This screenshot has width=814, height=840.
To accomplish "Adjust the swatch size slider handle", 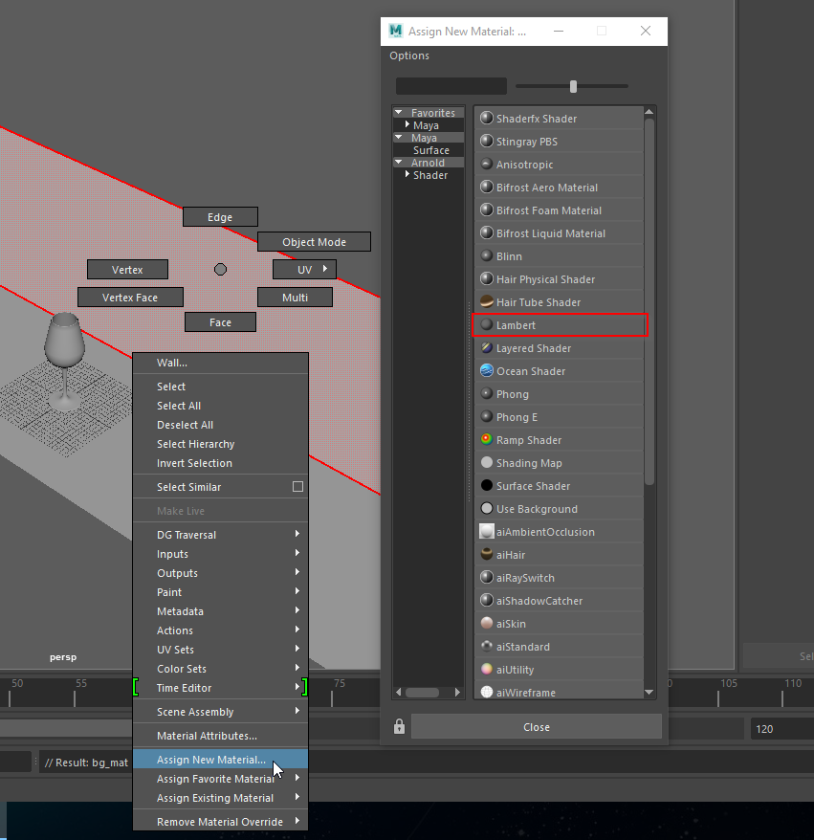I will [574, 86].
